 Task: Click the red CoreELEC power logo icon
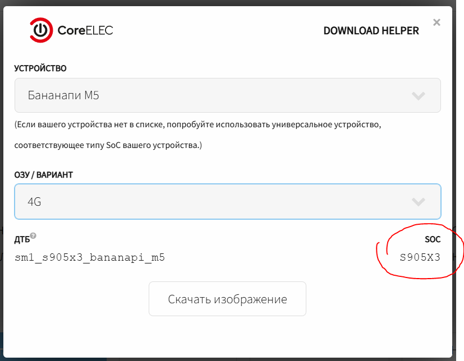[x=41, y=30]
